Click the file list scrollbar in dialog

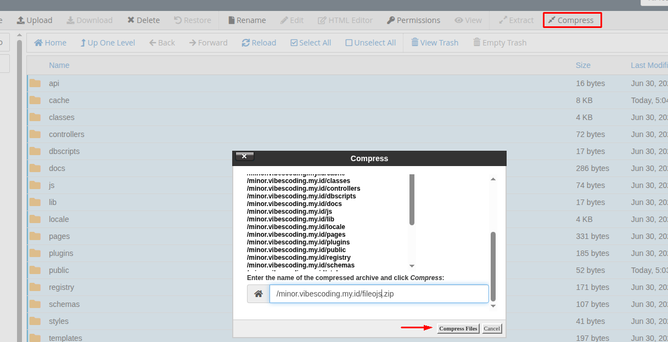pyautogui.click(x=412, y=200)
